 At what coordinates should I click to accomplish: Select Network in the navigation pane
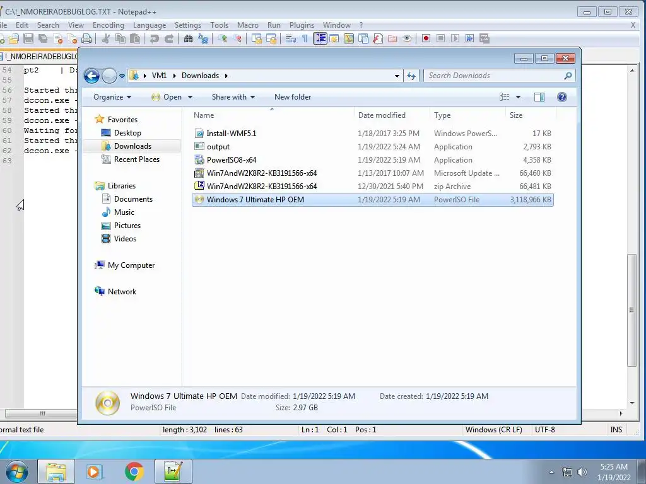116,292
